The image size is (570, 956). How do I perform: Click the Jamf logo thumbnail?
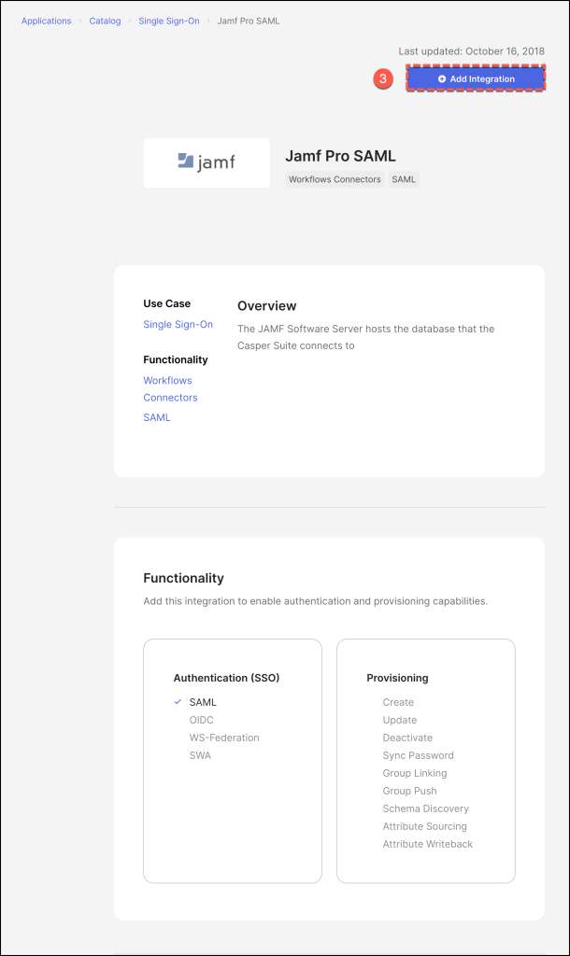point(207,162)
